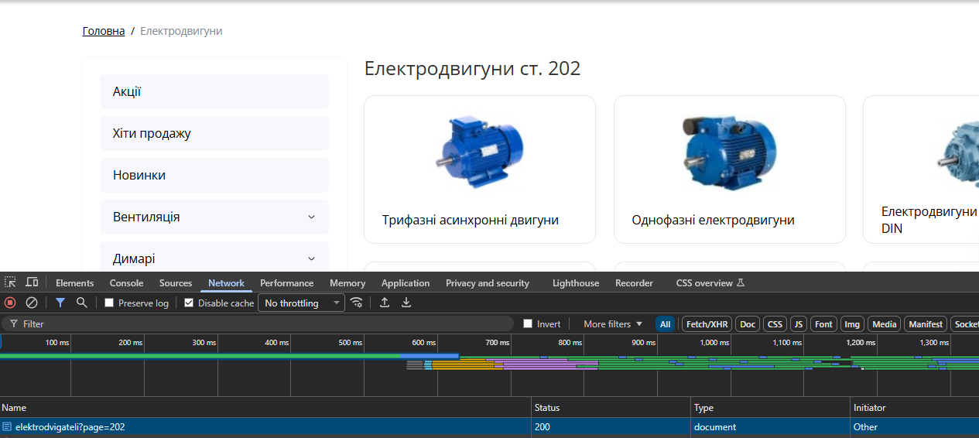Follow the Головна breadcrumb link
This screenshot has height=438, width=979.
104,31
